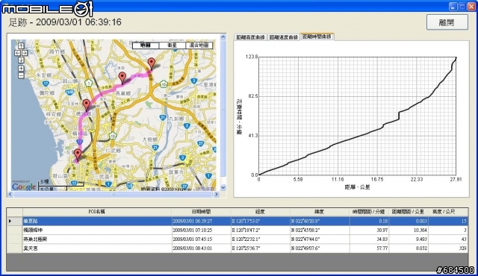Screen dimensions: 478x276
Task: Click the distance value 10.364
Action: pyautogui.click(x=409, y=230)
